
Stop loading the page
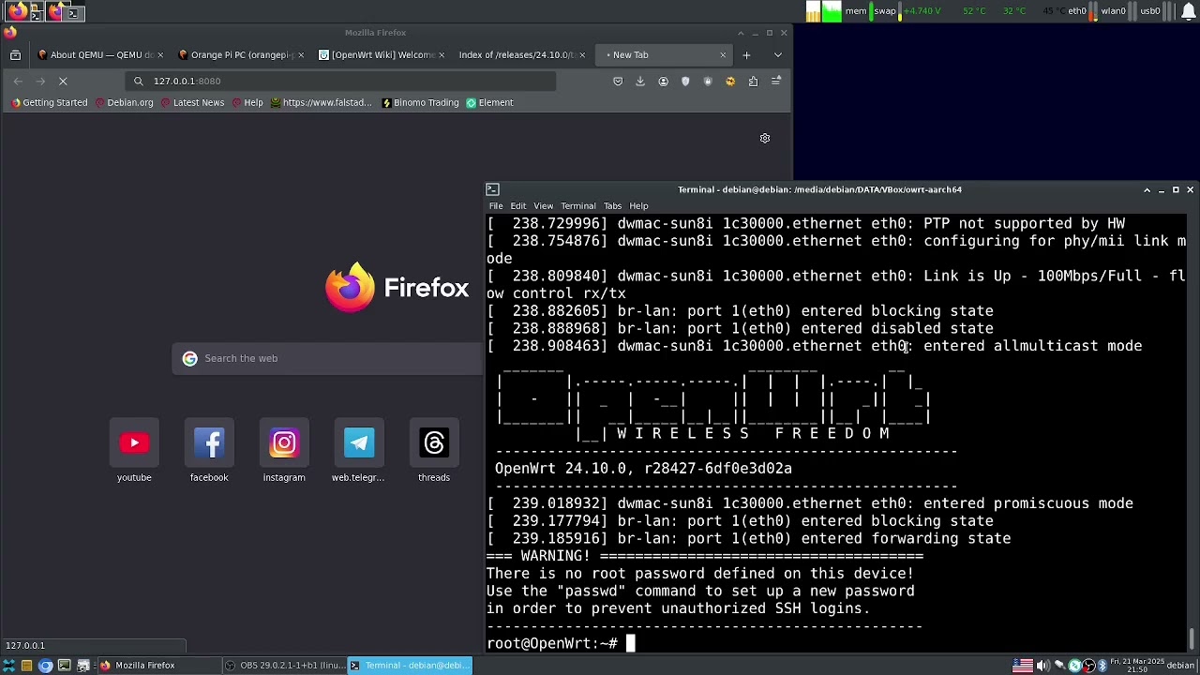coord(63,82)
